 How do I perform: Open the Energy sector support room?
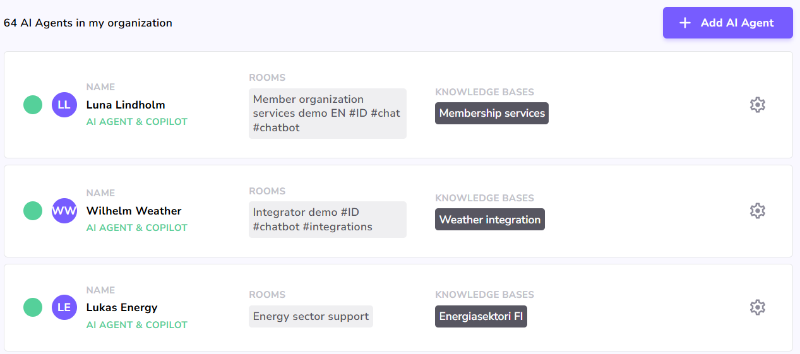[311, 316]
